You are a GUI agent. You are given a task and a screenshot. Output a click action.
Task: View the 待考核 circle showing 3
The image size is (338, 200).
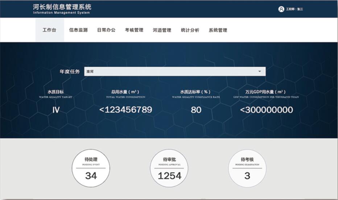[247, 168]
